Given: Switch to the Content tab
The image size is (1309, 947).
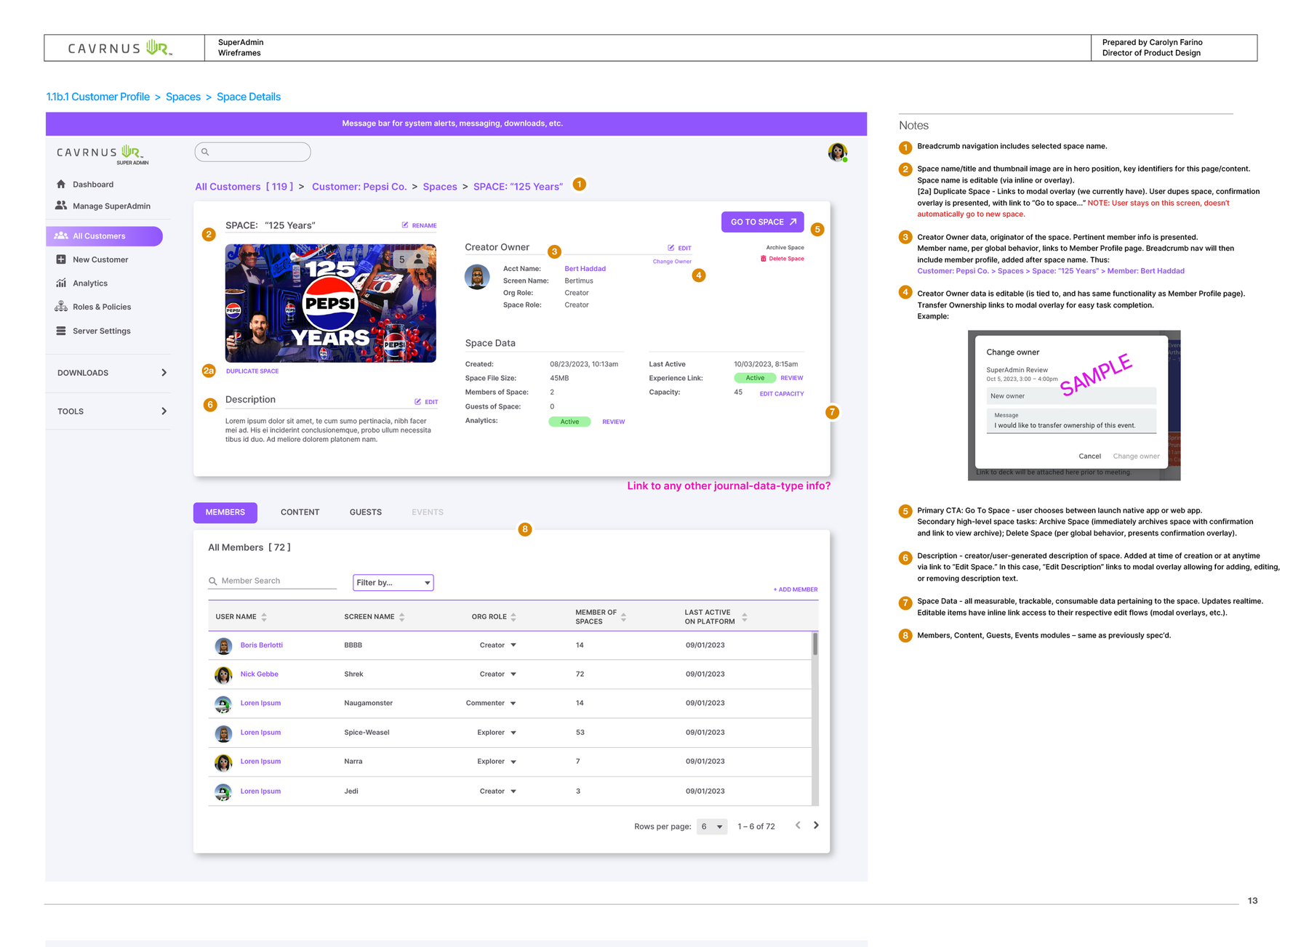Looking at the screenshot, I should click(300, 512).
